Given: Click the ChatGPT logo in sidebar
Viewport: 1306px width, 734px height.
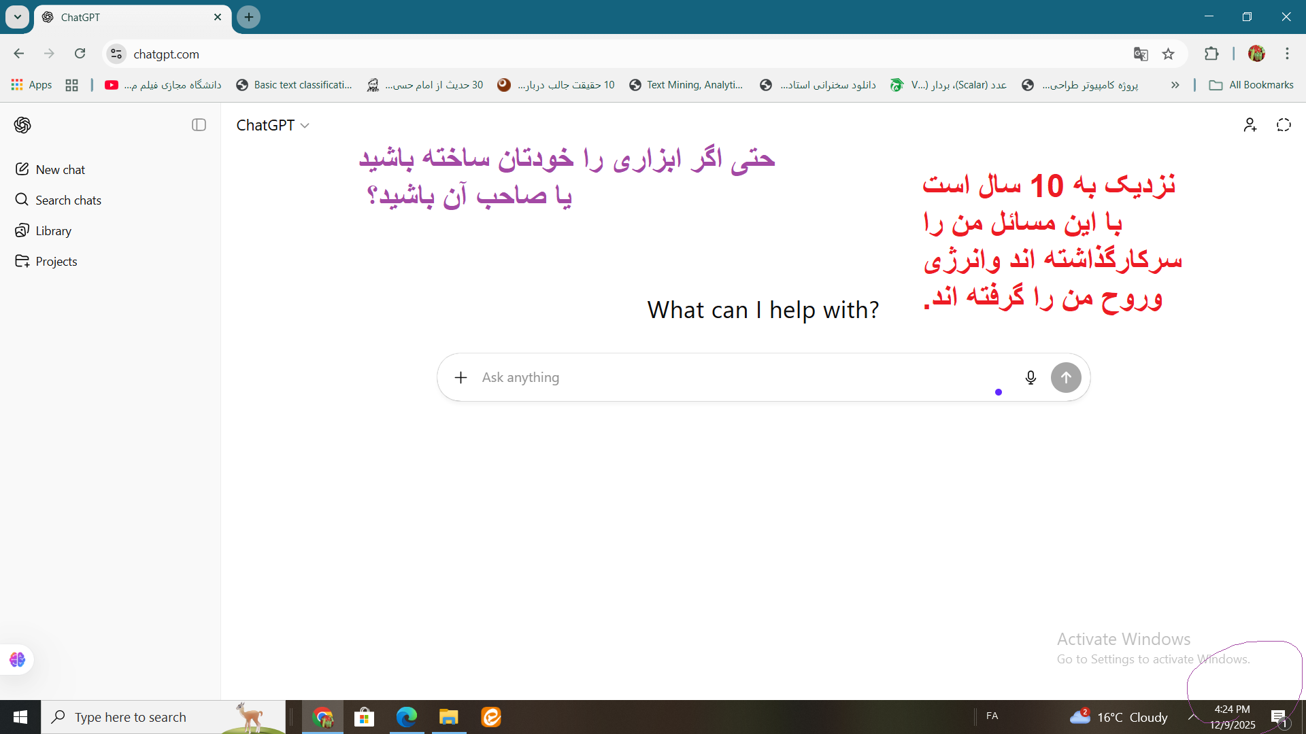Looking at the screenshot, I should click(x=22, y=125).
